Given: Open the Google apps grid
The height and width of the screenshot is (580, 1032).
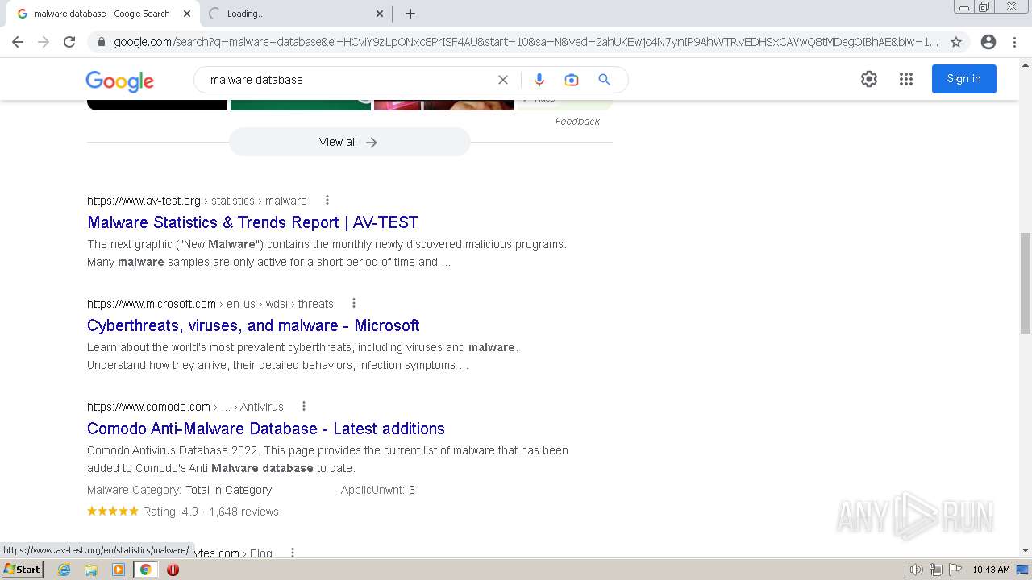Looking at the screenshot, I should point(906,79).
